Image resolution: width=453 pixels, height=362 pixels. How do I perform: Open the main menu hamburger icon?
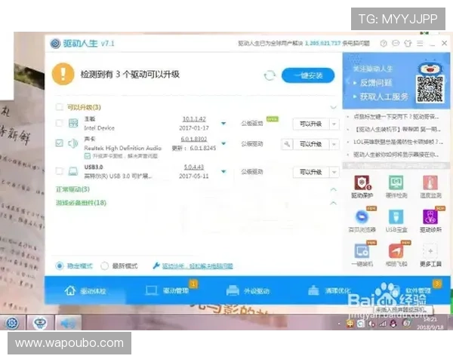pyautogui.click(x=420, y=44)
